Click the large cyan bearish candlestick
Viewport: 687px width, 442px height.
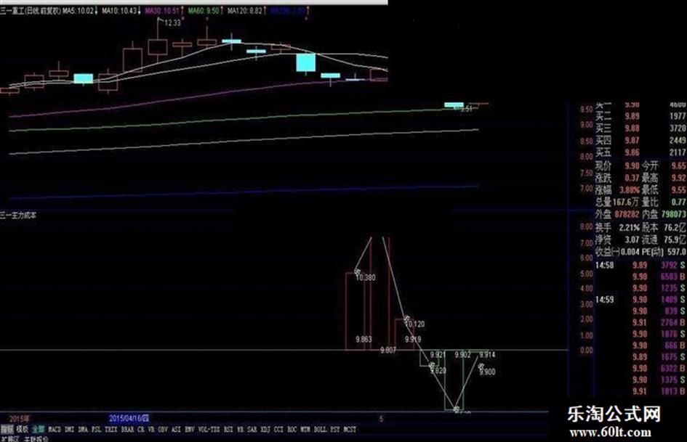pos(306,62)
